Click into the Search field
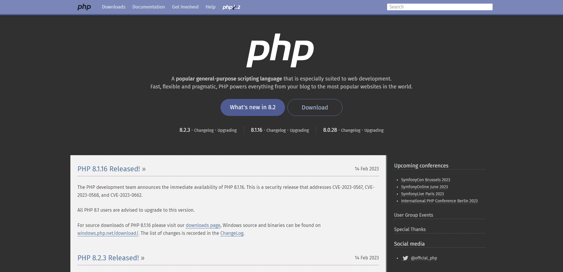Image resolution: width=563 pixels, height=272 pixels. tap(439, 7)
